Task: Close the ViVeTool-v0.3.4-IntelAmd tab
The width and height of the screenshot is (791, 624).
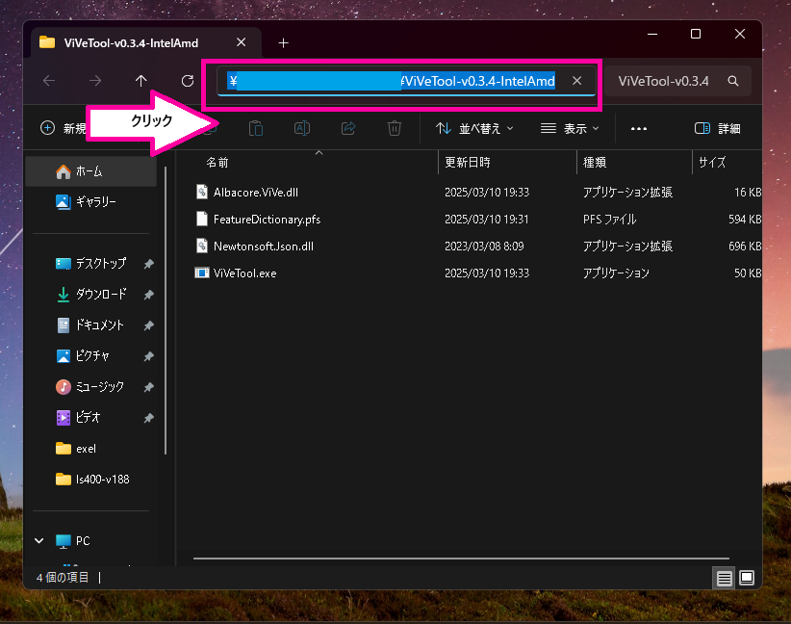Action: (242, 42)
